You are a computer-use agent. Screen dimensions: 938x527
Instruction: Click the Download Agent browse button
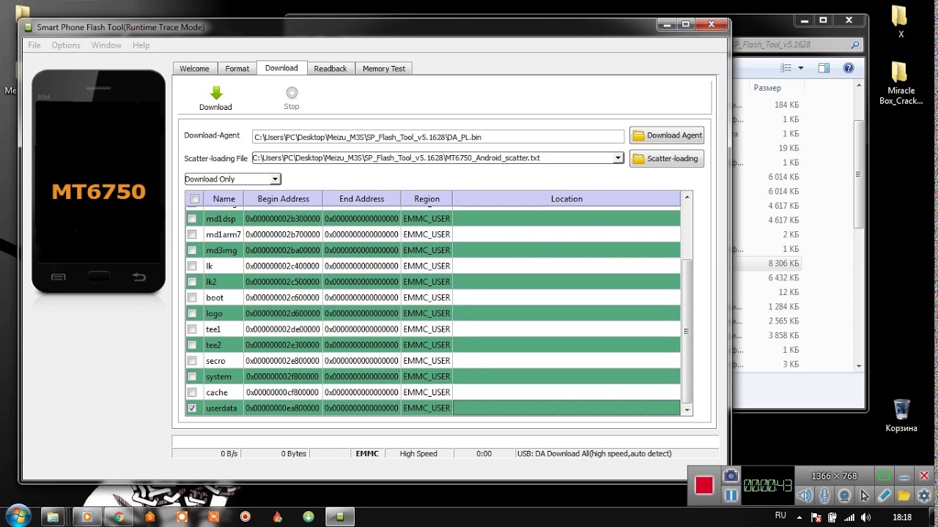pyautogui.click(x=667, y=135)
